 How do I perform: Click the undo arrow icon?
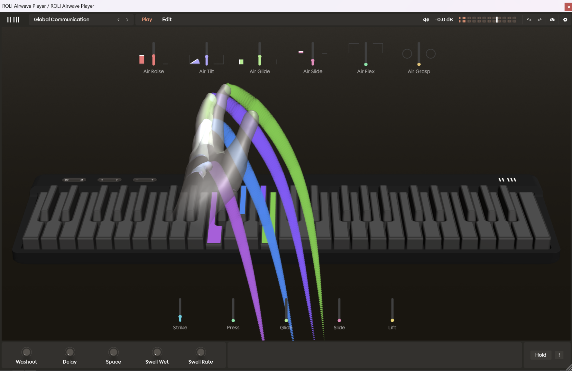(529, 20)
